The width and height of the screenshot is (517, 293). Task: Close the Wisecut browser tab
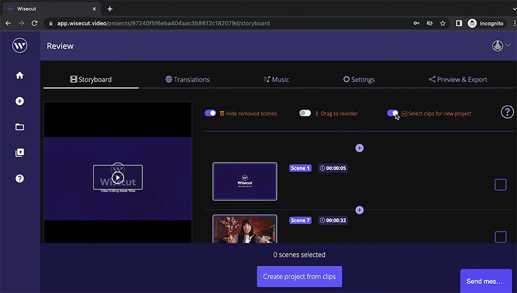click(94, 9)
